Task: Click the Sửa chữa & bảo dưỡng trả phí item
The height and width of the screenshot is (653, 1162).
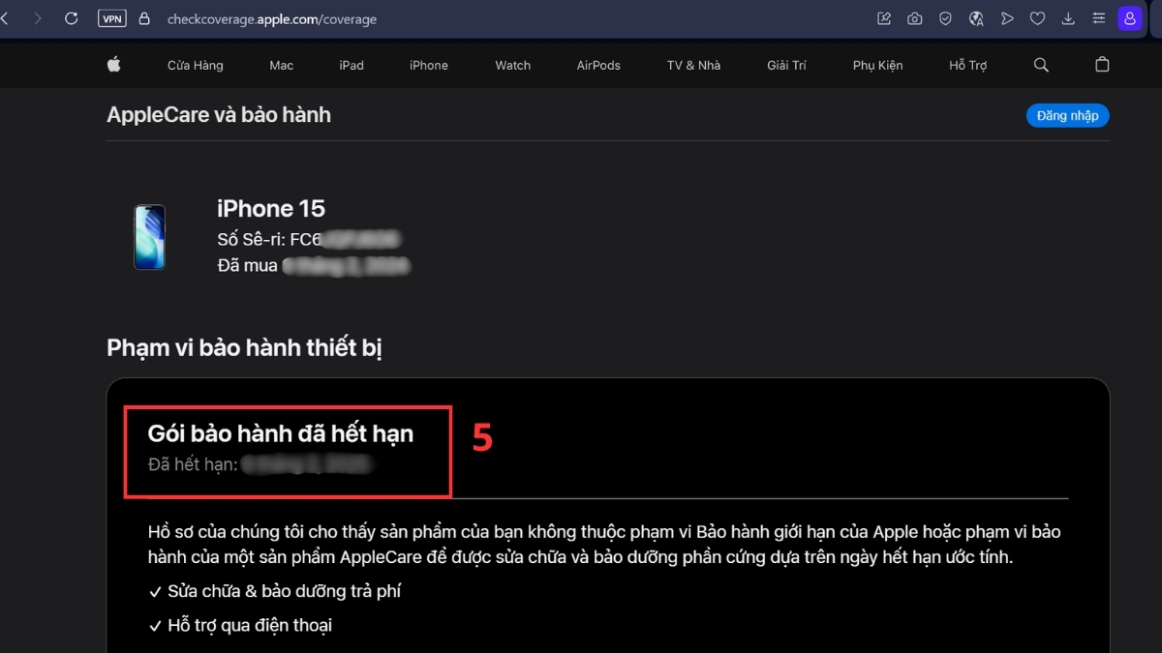Action: [274, 591]
